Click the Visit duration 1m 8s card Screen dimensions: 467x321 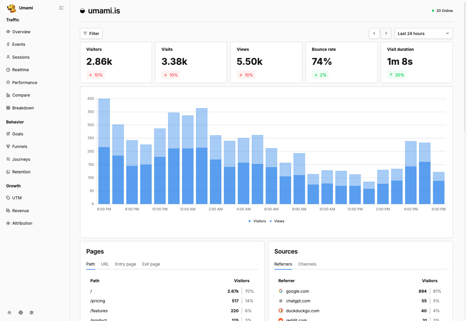click(417, 62)
